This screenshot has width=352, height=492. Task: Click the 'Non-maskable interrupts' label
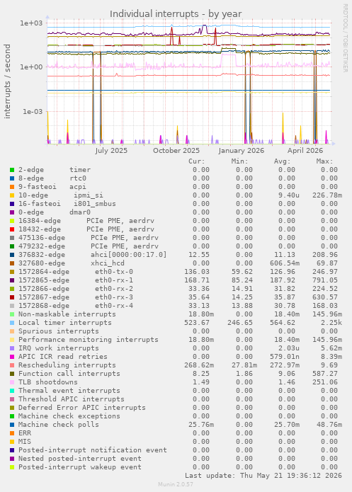67,314
